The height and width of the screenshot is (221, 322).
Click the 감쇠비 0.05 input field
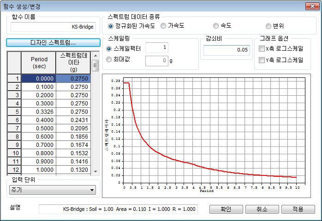pyautogui.click(x=227, y=50)
